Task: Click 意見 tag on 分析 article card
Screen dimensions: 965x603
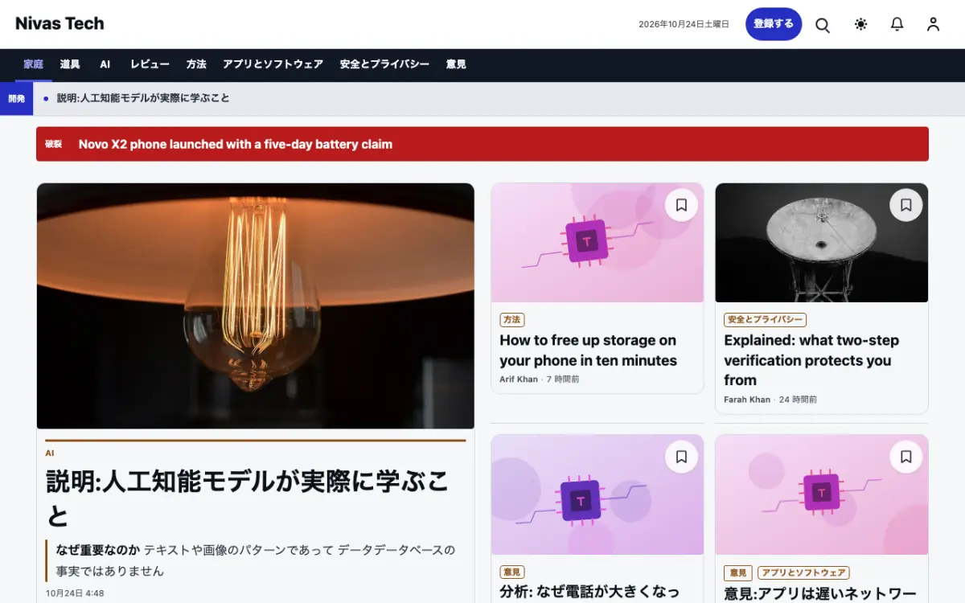Action: click(x=511, y=572)
